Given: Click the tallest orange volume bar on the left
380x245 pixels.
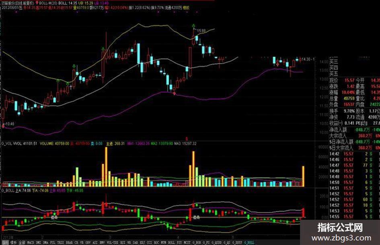Looking at the screenshot, I should (x=106, y=167).
